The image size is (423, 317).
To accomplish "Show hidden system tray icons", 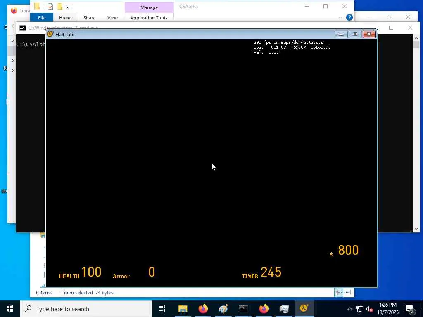I will pyautogui.click(x=349, y=309).
